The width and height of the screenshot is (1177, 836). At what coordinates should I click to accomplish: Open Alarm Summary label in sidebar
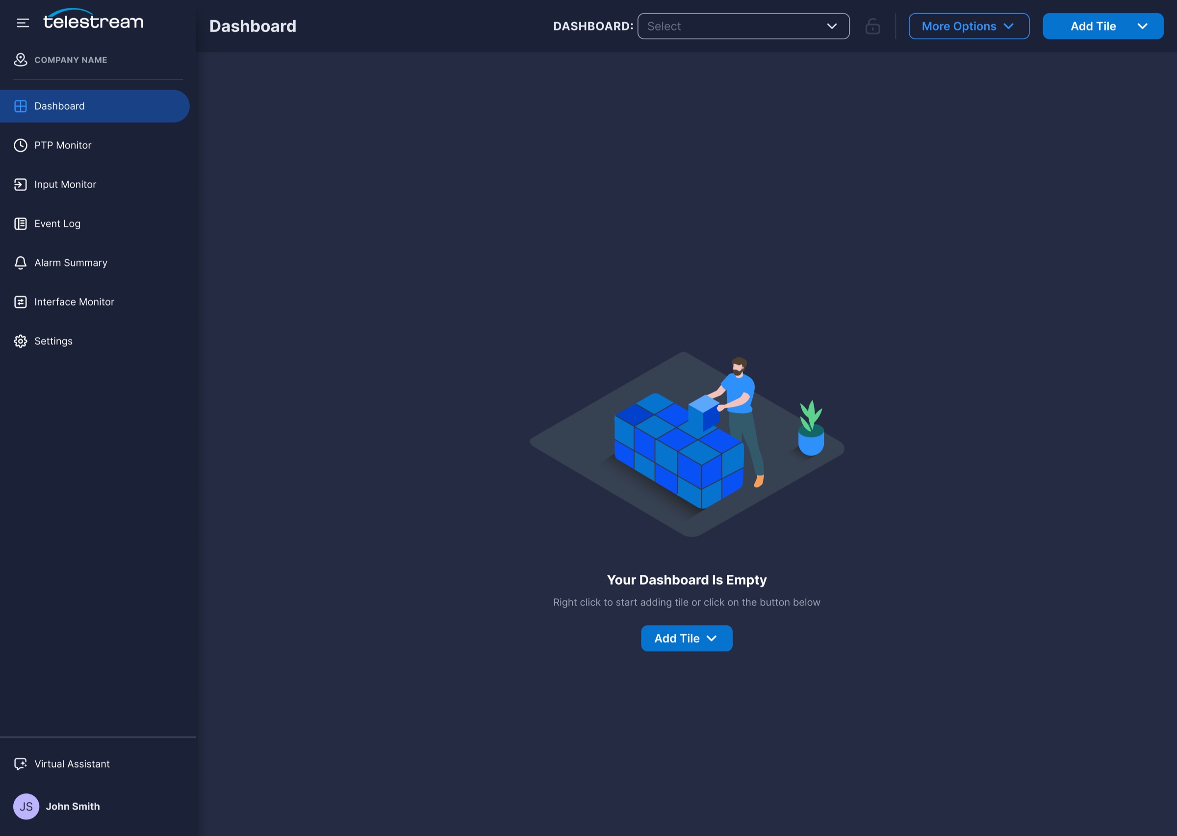pyautogui.click(x=71, y=263)
